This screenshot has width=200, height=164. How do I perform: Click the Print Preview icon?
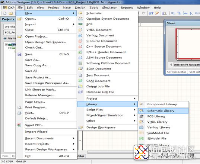coord(19,107)
